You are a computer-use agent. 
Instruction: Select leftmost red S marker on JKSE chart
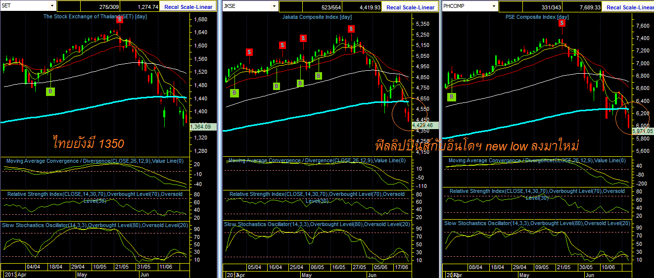(x=249, y=51)
